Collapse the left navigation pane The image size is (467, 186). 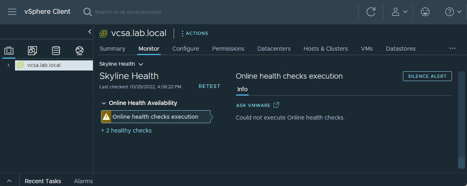[x=90, y=32]
